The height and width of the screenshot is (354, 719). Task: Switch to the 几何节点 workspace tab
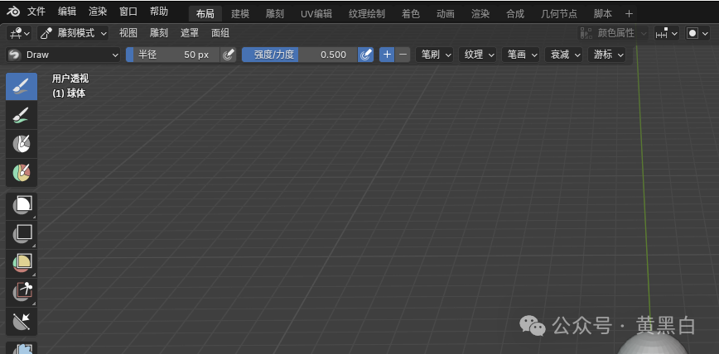pyautogui.click(x=559, y=14)
